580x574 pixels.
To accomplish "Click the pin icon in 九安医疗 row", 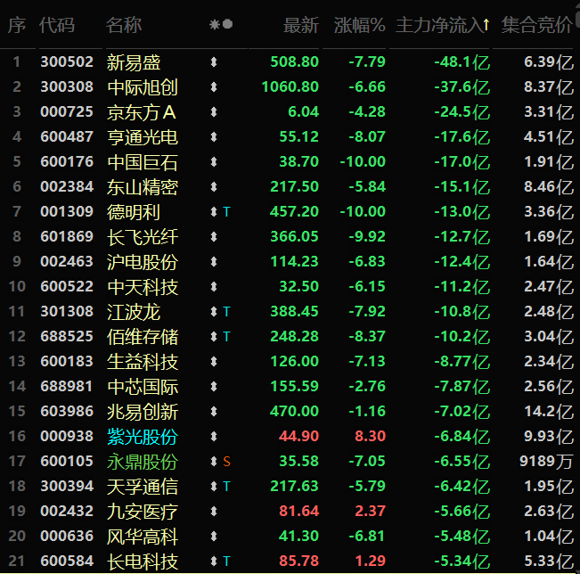I will (214, 512).
